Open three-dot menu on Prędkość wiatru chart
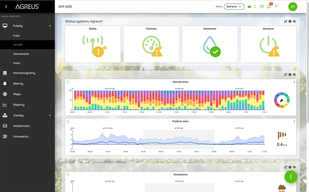 coord(294,121)
